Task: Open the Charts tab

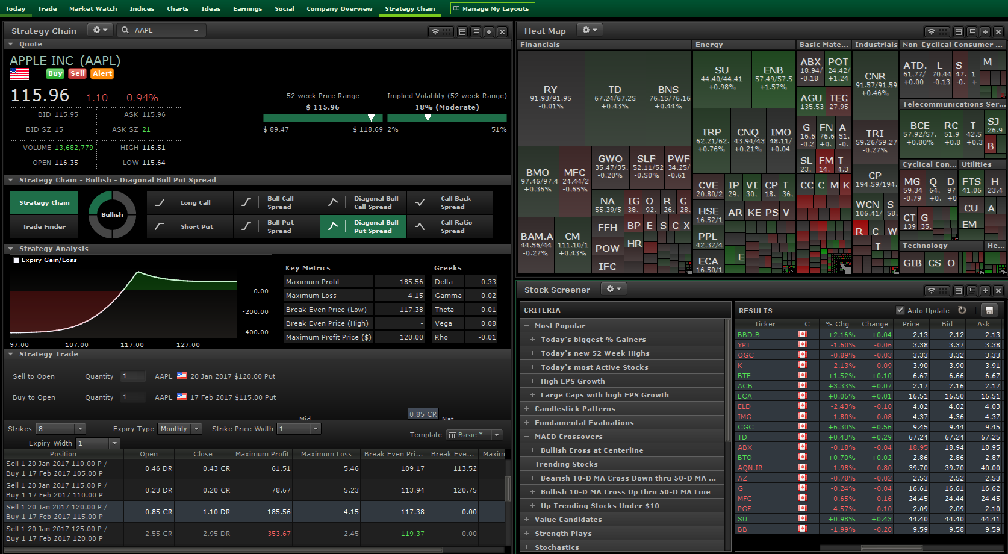Action: (178, 8)
